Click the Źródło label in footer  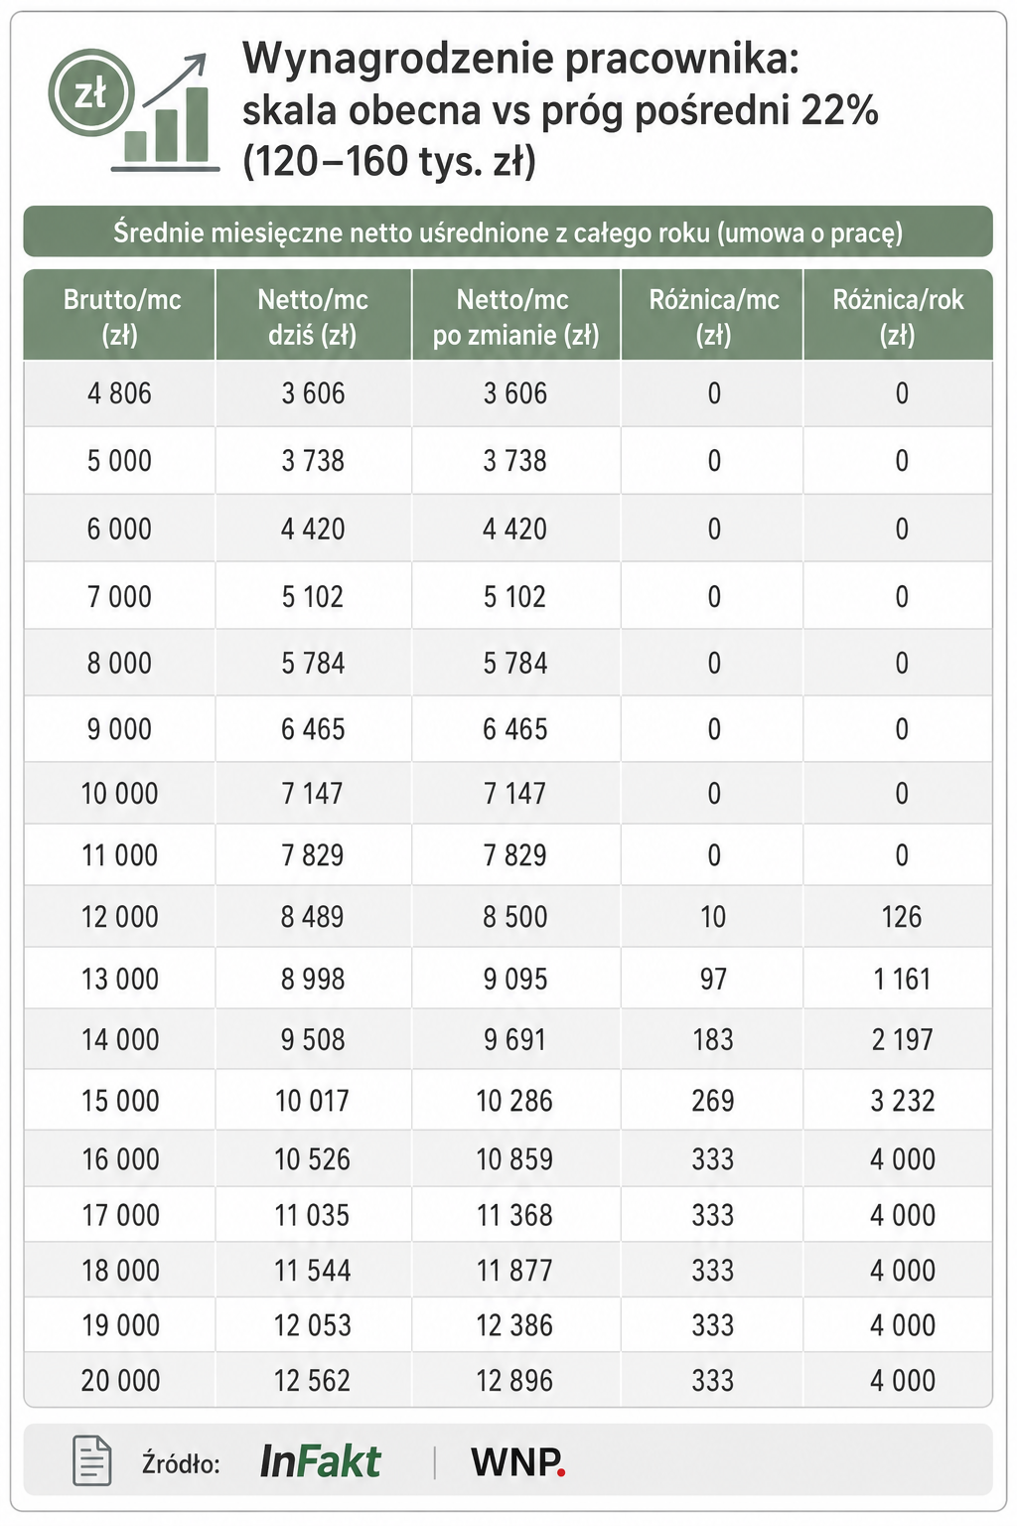[181, 1462]
